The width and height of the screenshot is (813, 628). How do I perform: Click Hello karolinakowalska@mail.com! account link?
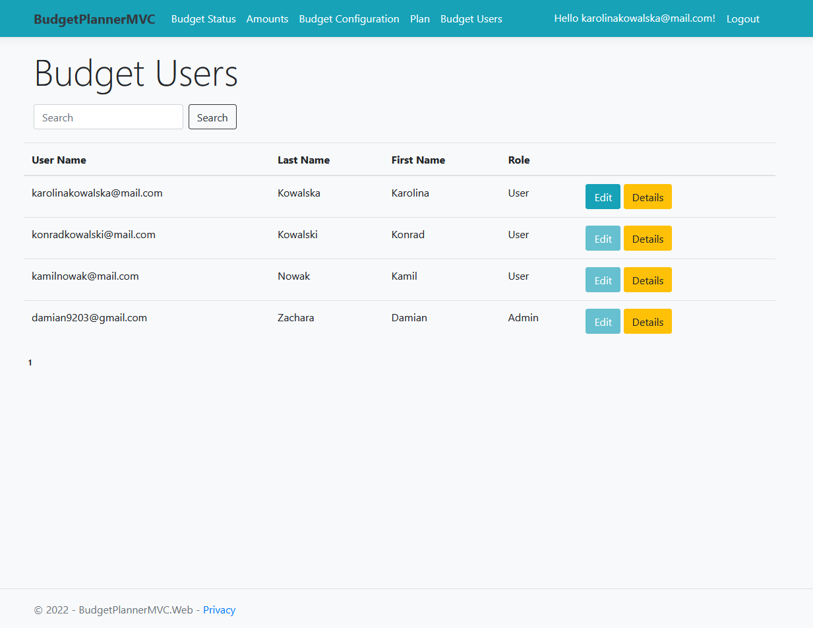coord(635,18)
